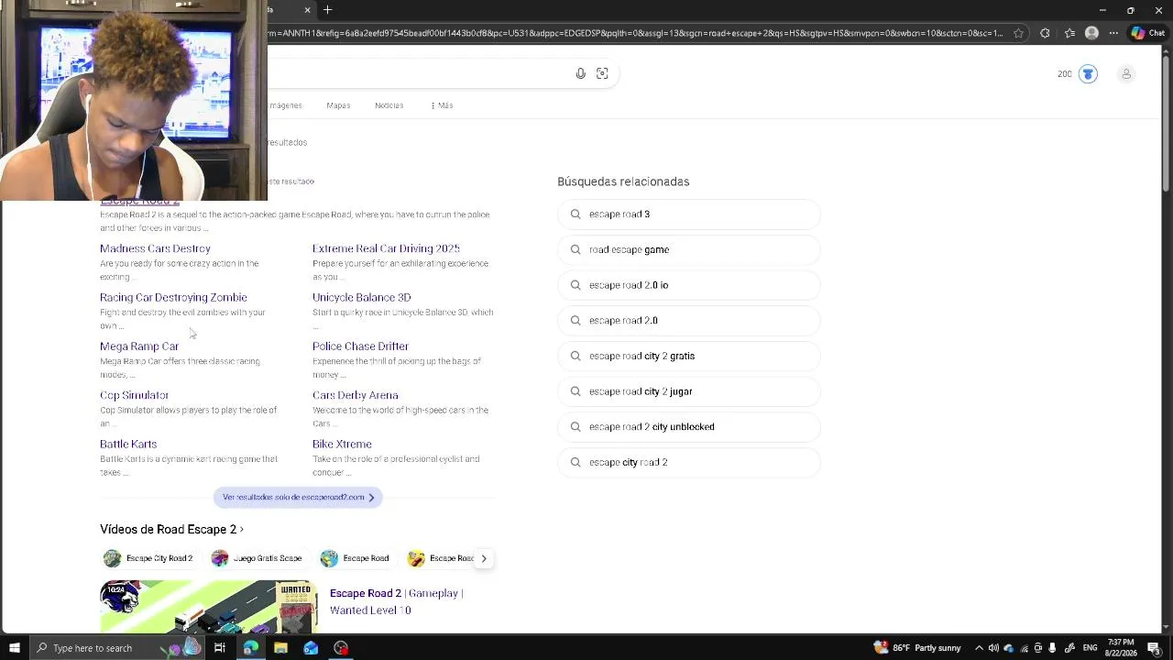Click Ver resultados solo de escaperoad2.com
The height and width of the screenshot is (660, 1173).
(x=298, y=497)
